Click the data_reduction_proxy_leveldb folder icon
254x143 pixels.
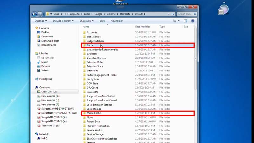click(x=84, y=50)
